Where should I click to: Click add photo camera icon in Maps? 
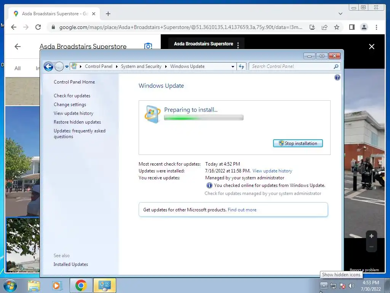click(x=148, y=46)
